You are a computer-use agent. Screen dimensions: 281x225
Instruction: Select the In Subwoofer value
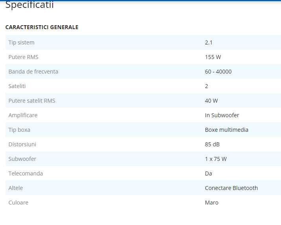coord(222,115)
